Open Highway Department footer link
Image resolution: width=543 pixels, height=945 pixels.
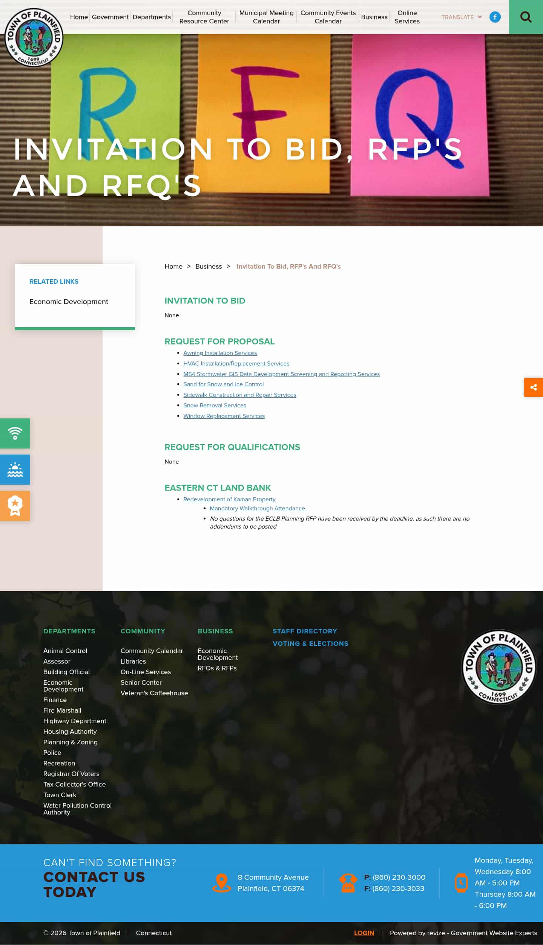(x=75, y=721)
